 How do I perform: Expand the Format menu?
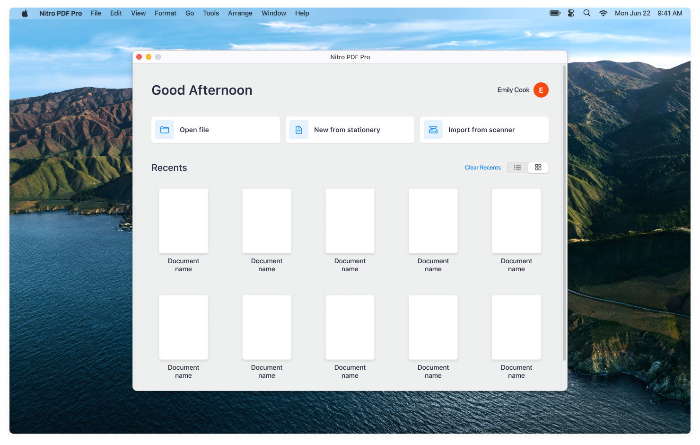[166, 13]
